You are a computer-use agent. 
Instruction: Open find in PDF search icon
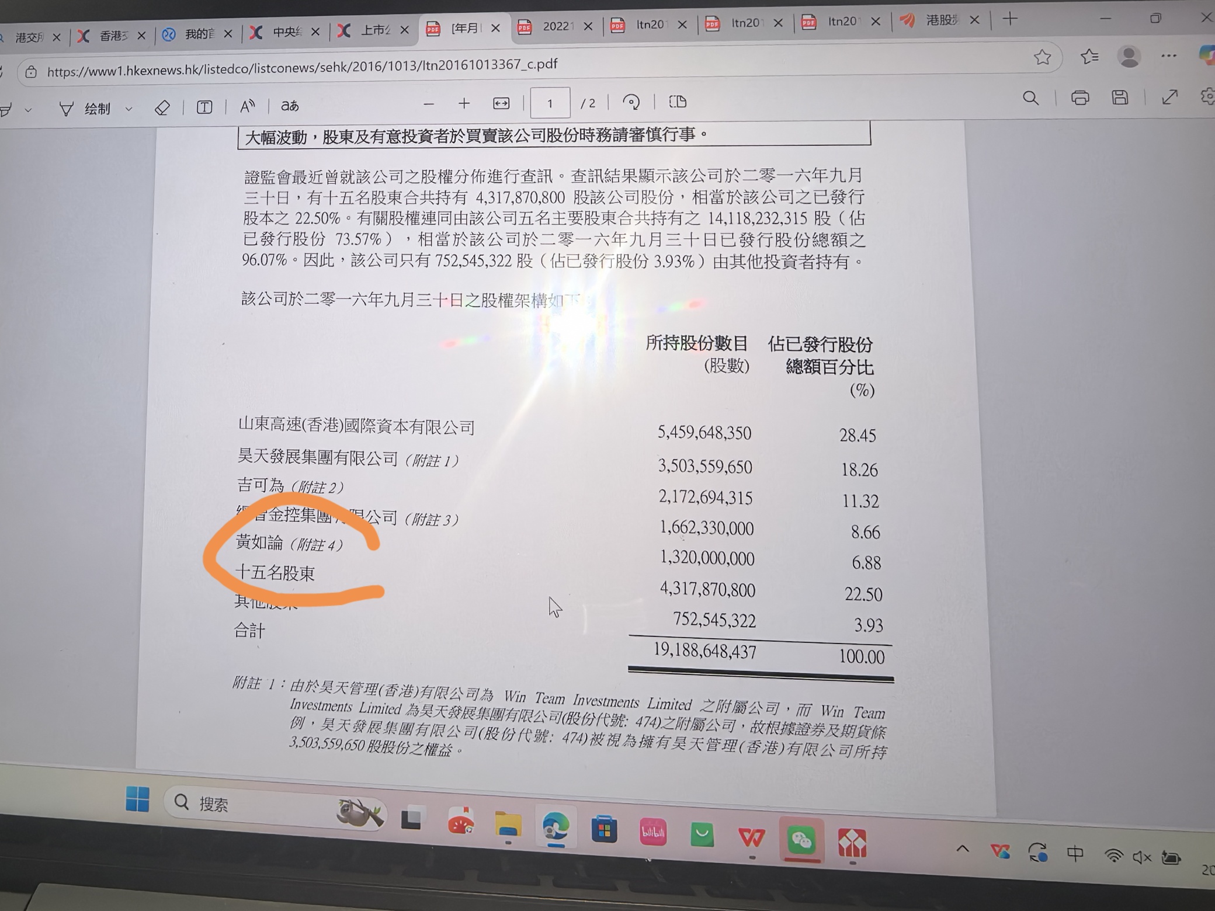point(1030,98)
